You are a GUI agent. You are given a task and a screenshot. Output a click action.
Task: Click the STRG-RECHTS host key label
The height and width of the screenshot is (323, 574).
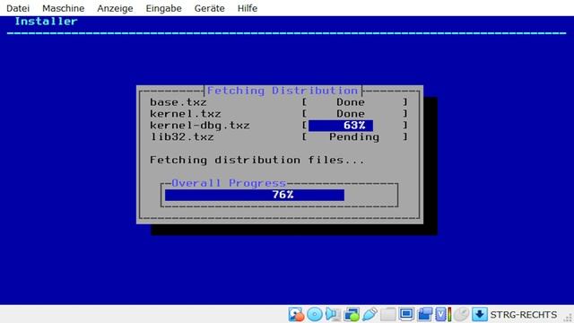524,315
